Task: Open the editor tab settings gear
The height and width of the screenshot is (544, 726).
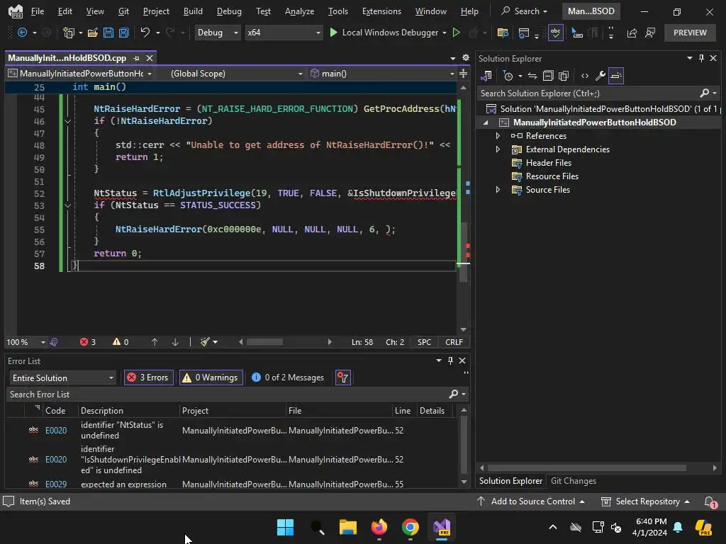Action: tap(465, 58)
